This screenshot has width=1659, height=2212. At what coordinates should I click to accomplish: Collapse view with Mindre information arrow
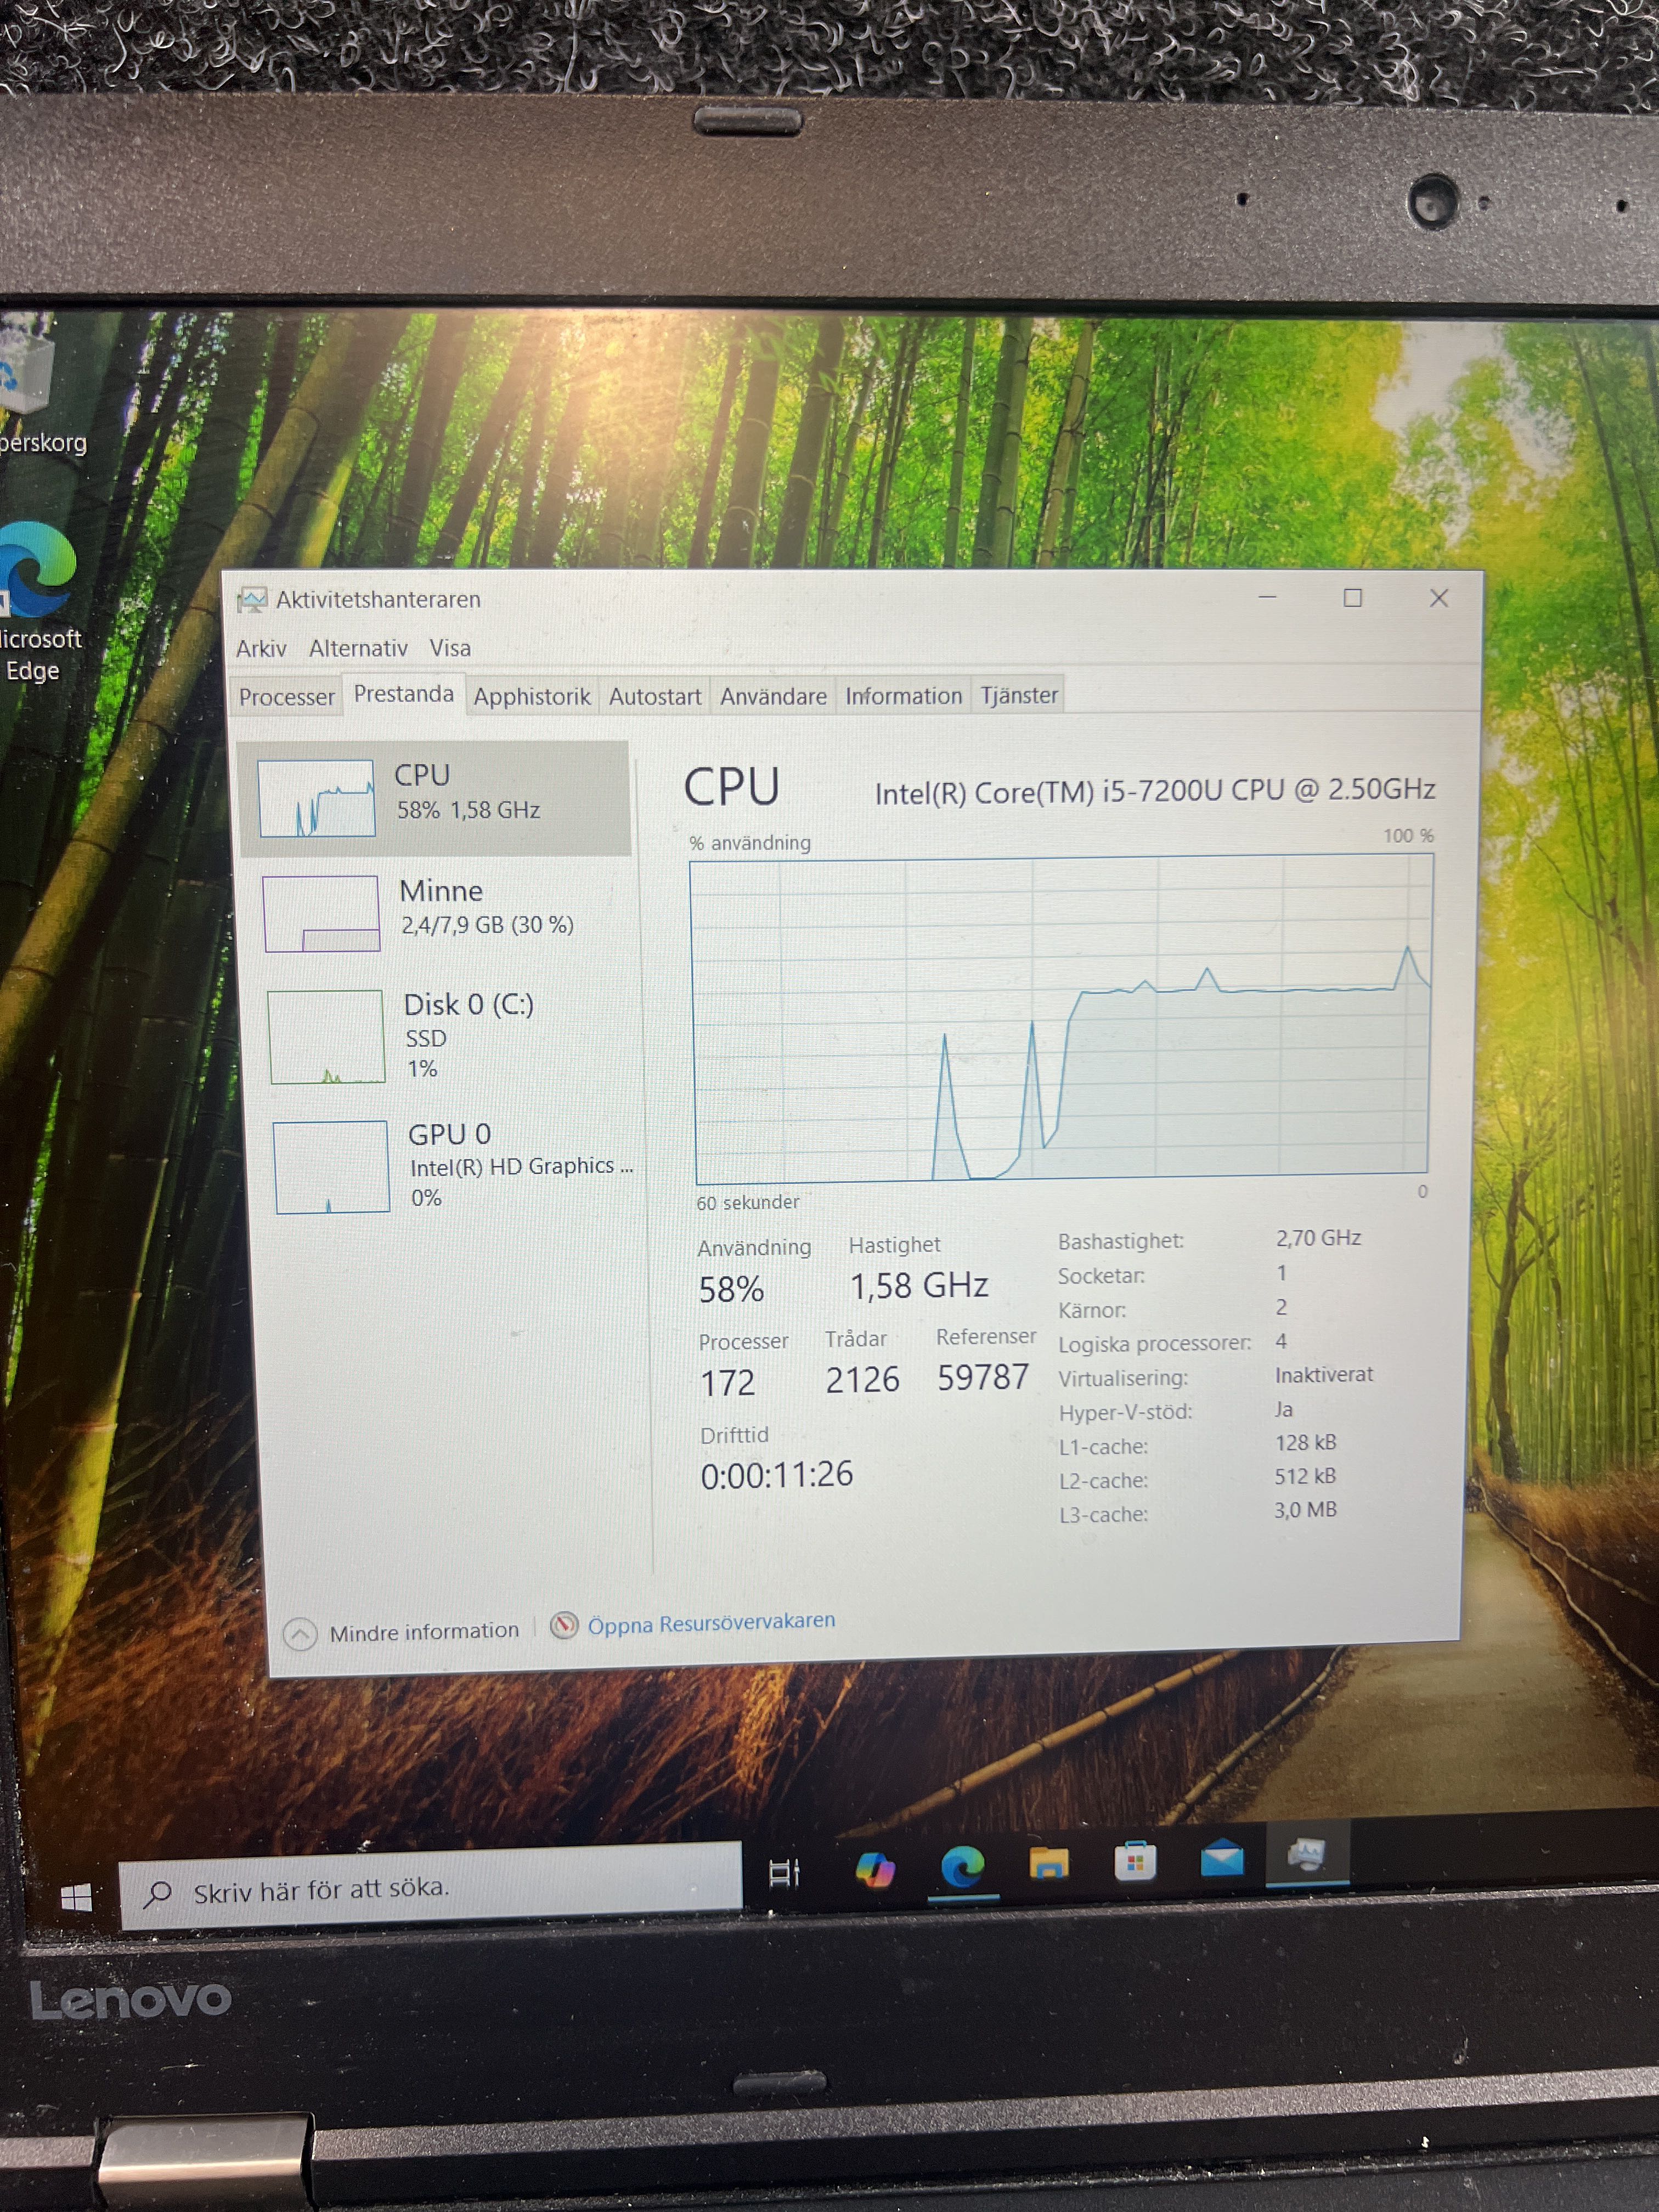pyautogui.click(x=301, y=1634)
